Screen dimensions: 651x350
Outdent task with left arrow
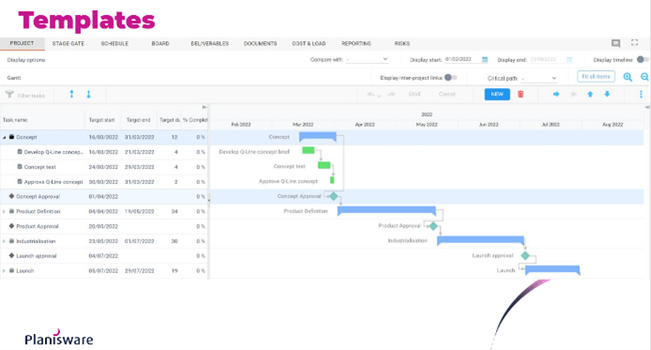[x=573, y=94]
